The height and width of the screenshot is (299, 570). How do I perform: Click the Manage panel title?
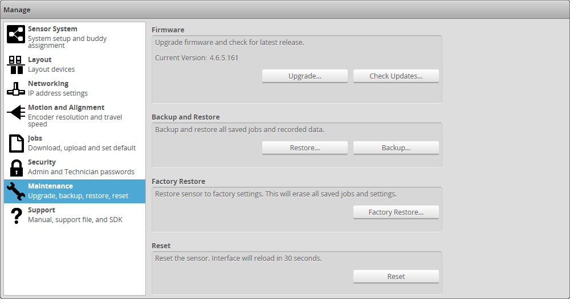pos(17,10)
